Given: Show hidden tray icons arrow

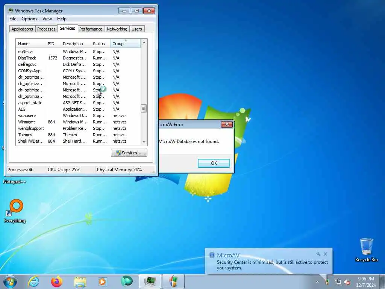Looking at the screenshot, I should click(317, 282).
